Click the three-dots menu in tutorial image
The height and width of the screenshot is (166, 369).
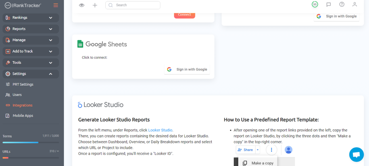point(272,150)
